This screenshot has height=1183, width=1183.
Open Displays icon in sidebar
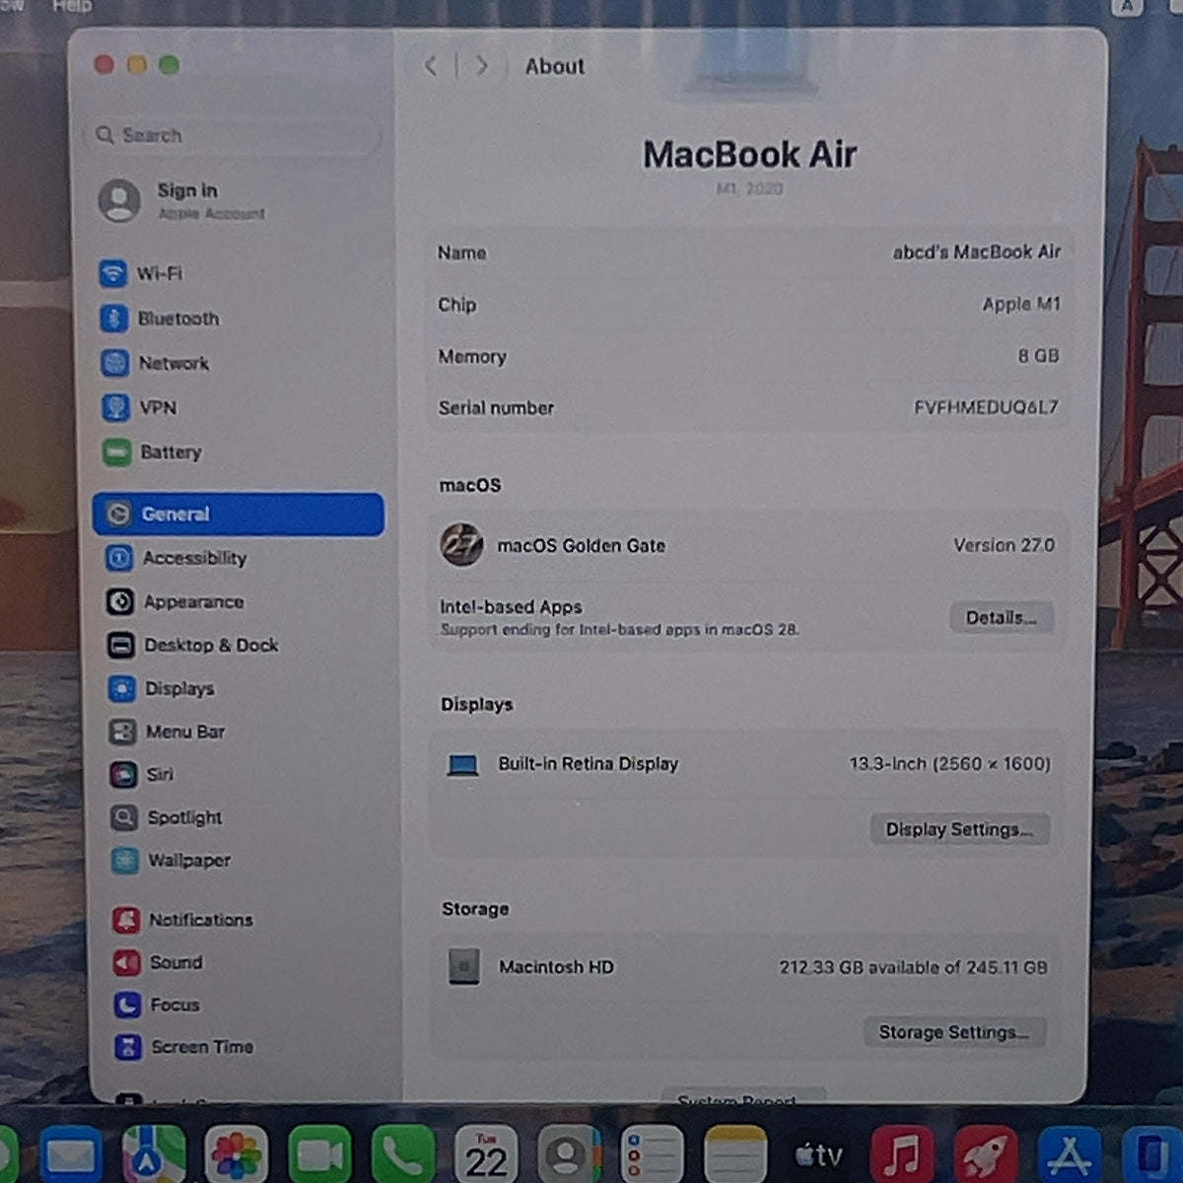[122, 688]
